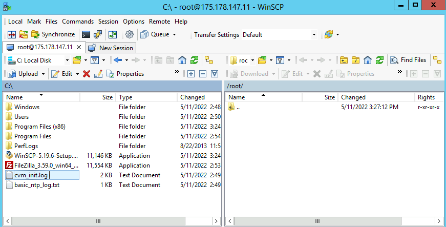The width and height of the screenshot is (446, 227).
Task: Open the Session menu
Action: tap(108, 22)
